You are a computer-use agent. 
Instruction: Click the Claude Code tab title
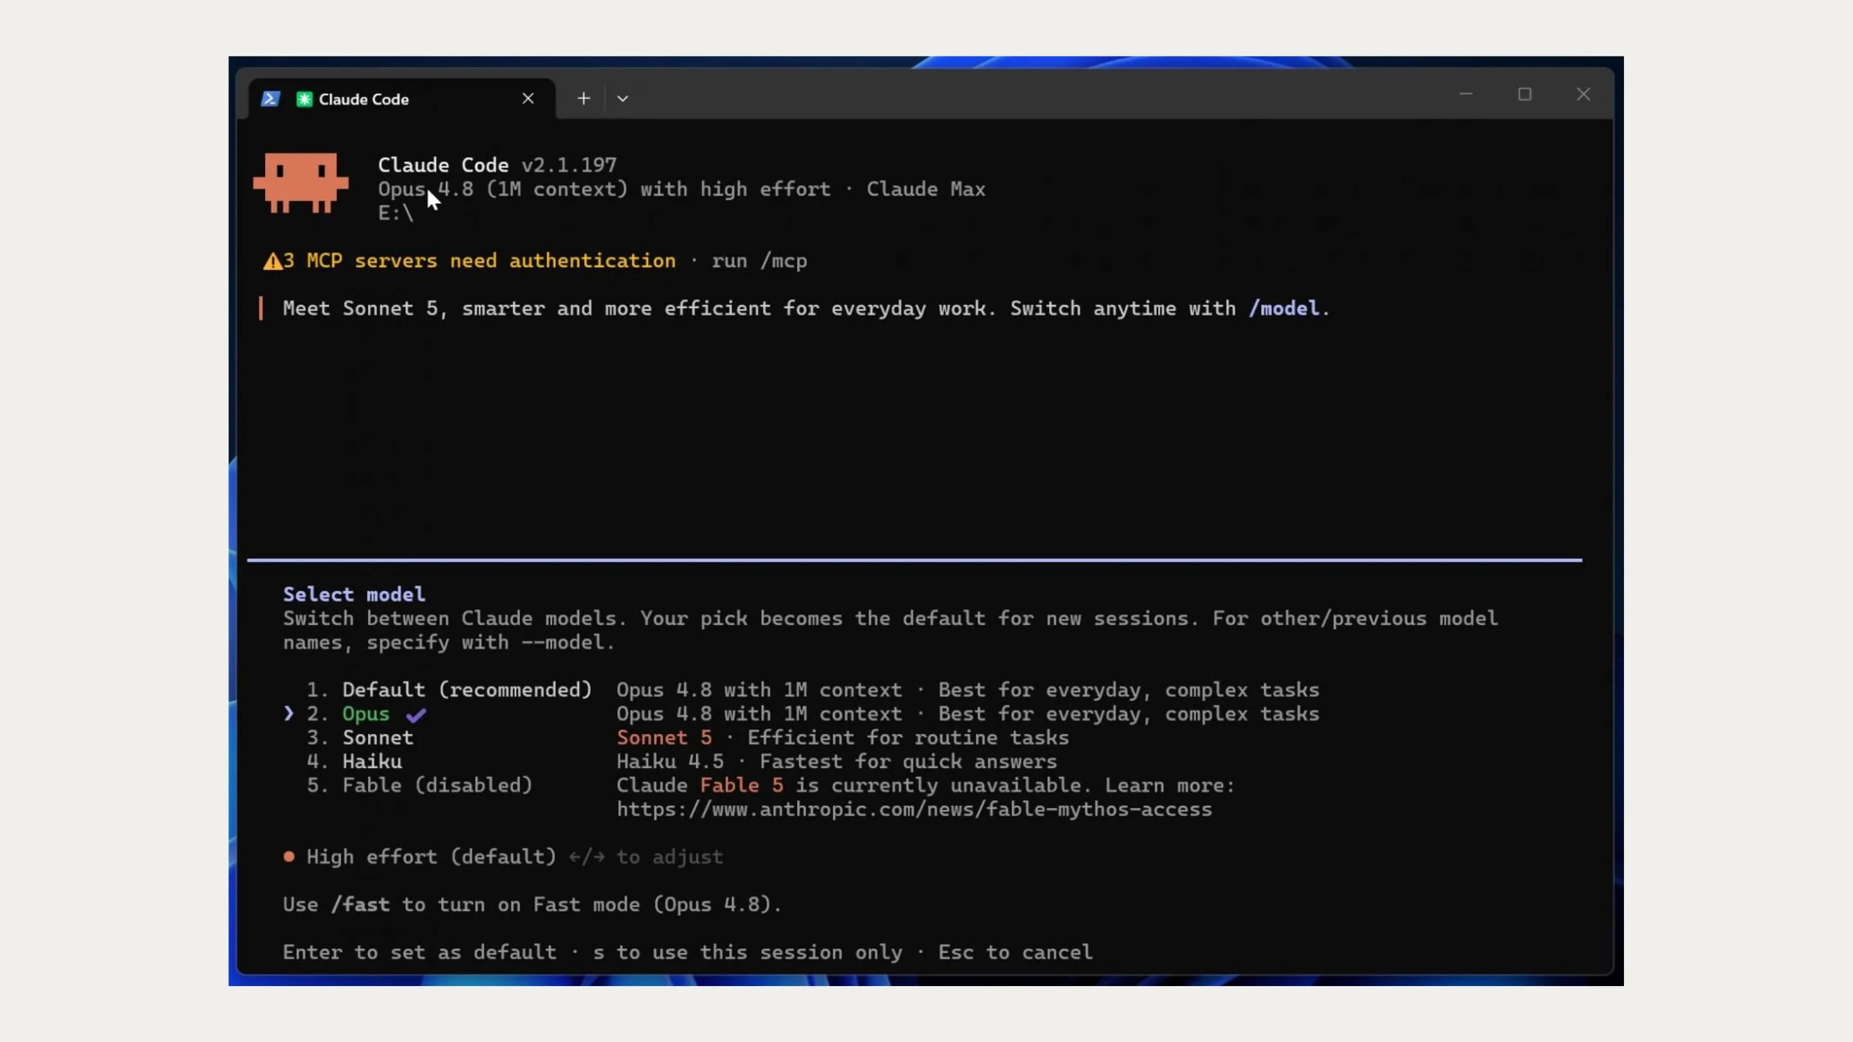coord(364,99)
